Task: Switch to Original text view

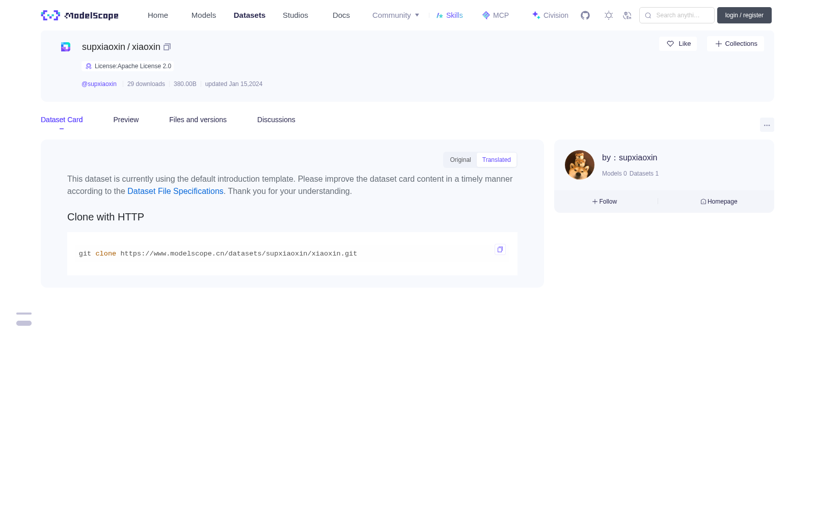Action: 460,160
